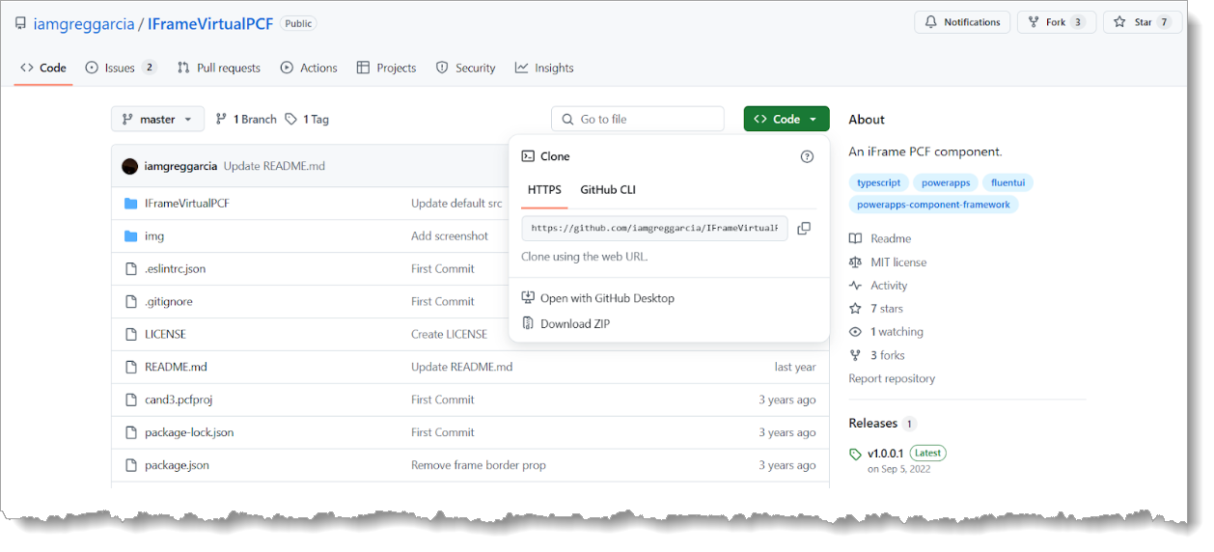The height and width of the screenshot is (552, 1214).
Task: Open the Security tab
Action: click(465, 68)
